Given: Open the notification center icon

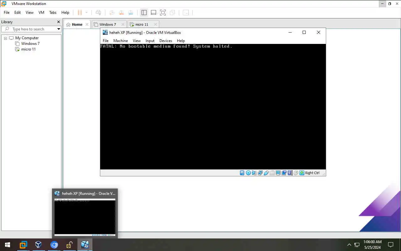Looking at the screenshot, I should pos(391,245).
